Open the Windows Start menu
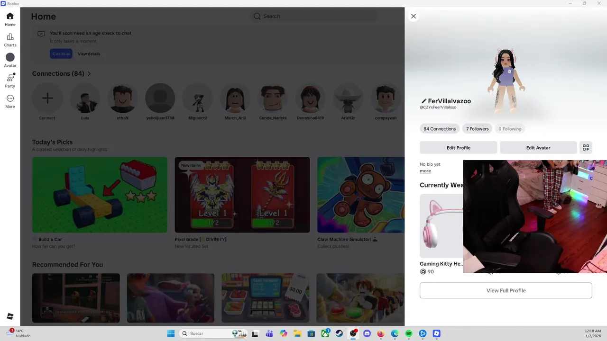The width and height of the screenshot is (607, 341). tap(171, 333)
